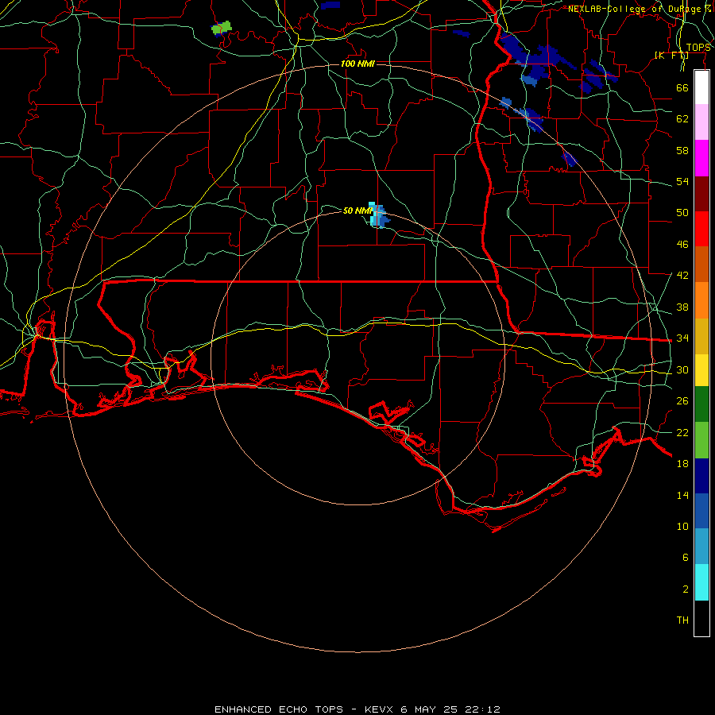Pick the yellow legend swatch
Viewport: 715px width, 715px height.
701,369
